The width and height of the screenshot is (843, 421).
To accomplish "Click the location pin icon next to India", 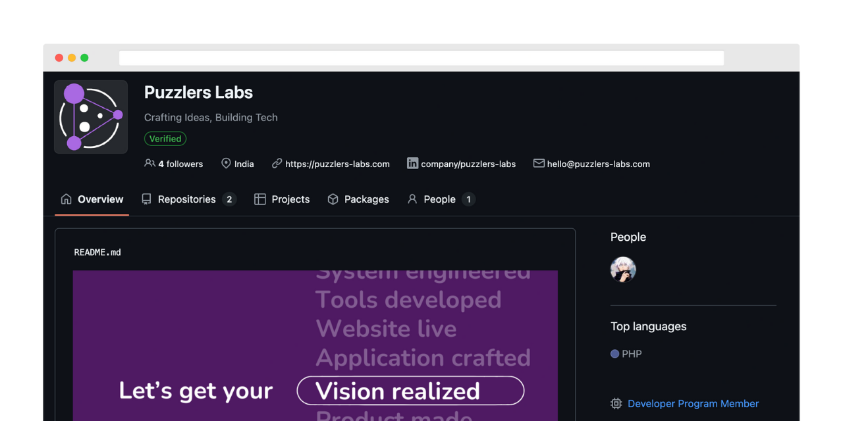I will pyautogui.click(x=226, y=163).
